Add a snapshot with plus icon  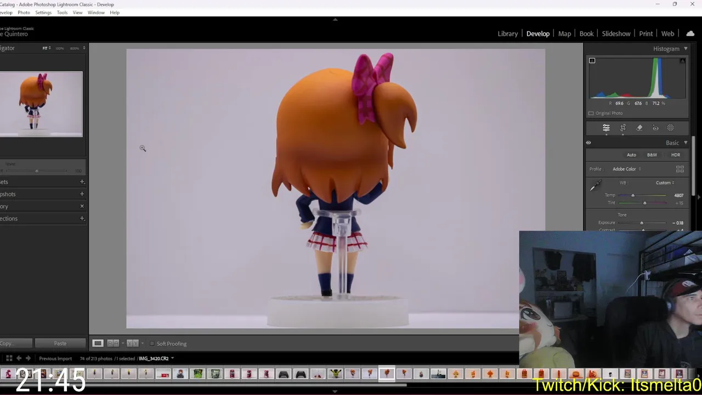coord(82,194)
